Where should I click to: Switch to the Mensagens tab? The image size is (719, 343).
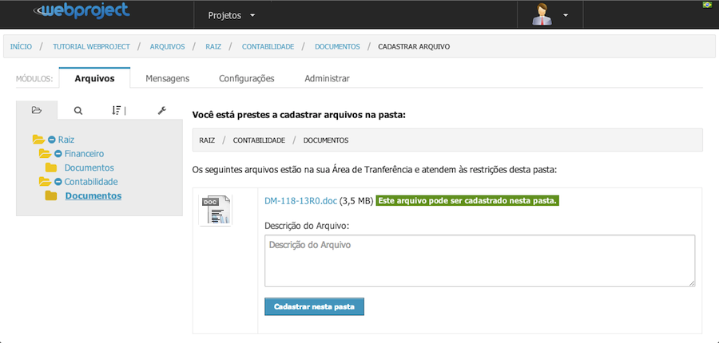[x=168, y=78]
